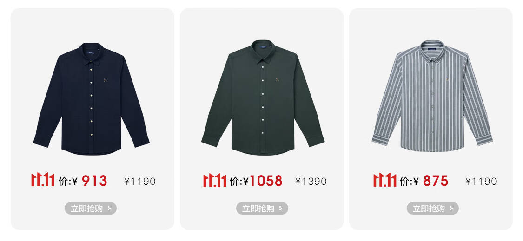The width and height of the screenshot is (523, 241).
Task: Select the sale price 913
Action: coord(94,181)
